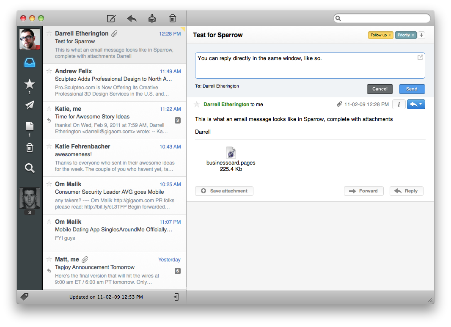Viewport: 451px width, 327px height.
Task: Click the 11-02-09 12:28 PM message date
Action: pos(366,104)
